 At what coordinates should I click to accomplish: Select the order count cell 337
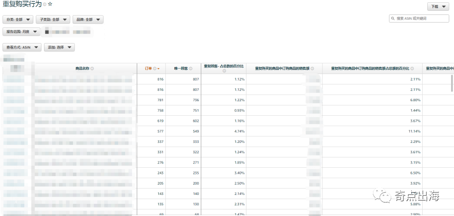pyautogui.click(x=160, y=142)
